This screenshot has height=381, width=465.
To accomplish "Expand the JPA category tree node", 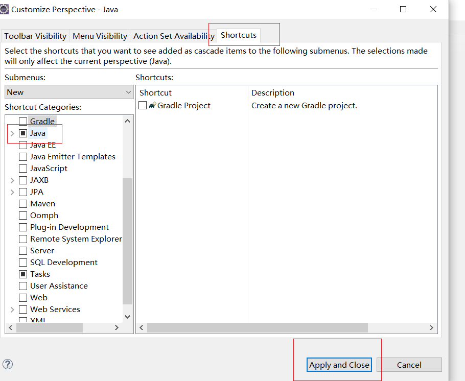I will 12,192.
